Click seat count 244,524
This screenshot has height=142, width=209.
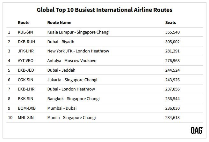tap(172, 70)
